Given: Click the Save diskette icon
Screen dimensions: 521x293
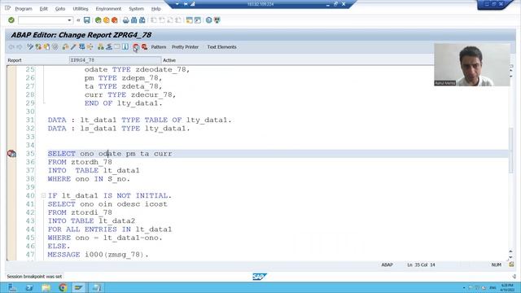Looking at the screenshot, I should pyautogui.click(x=87, y=20).
